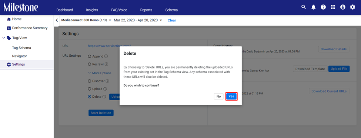Click the Milestone logo
Image resolution: width=361 pixels, height=138 pixels.
[x=21, y=7]
